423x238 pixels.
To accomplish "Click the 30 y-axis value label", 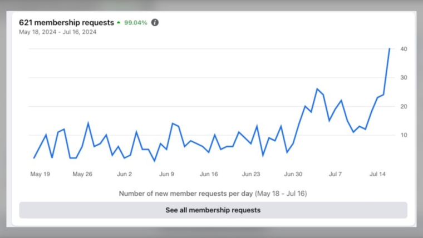I will click(403, 78).
